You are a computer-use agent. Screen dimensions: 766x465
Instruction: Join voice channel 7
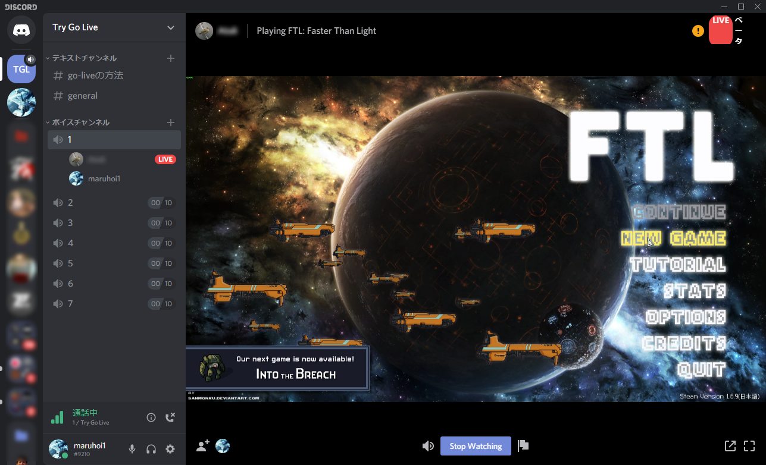click(114, 304)
